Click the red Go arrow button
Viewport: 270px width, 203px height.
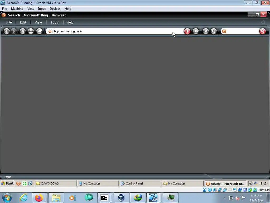(187, 31)
